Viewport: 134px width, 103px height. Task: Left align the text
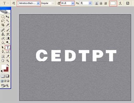[x=96, y=3]
